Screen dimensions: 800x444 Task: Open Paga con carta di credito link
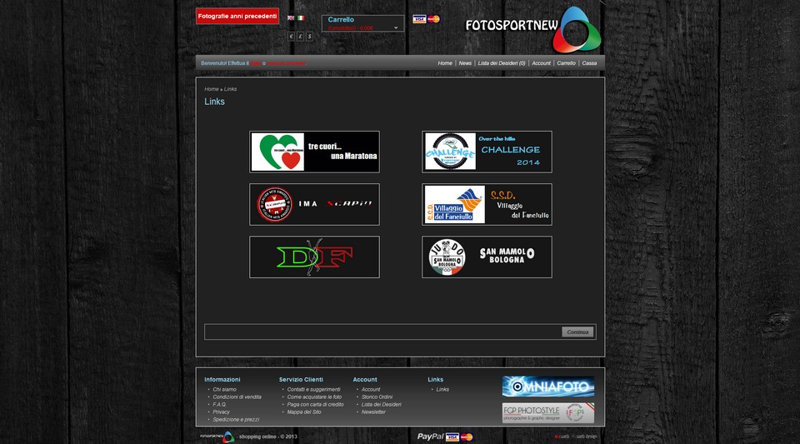[315, 405]
